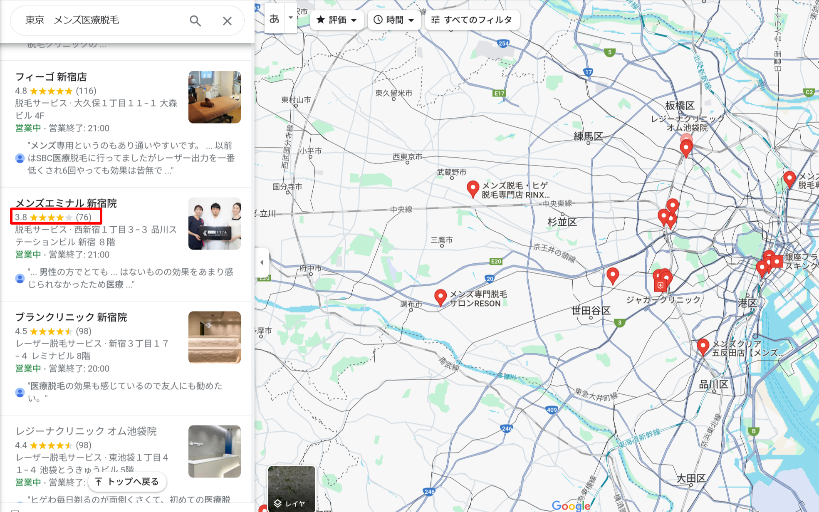Viewport: 819px width, 512px height.
Task: Click レジーナクリニック lobby photo thumbnail
Action: (215, 451)
